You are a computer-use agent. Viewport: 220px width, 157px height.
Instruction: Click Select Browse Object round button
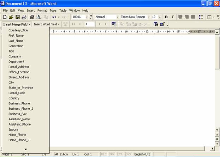coord(217,139)
